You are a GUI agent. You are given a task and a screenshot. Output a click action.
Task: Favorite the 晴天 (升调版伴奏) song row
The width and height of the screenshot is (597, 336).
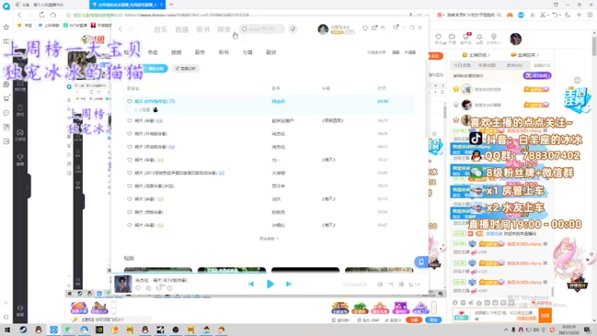(129, 134)
